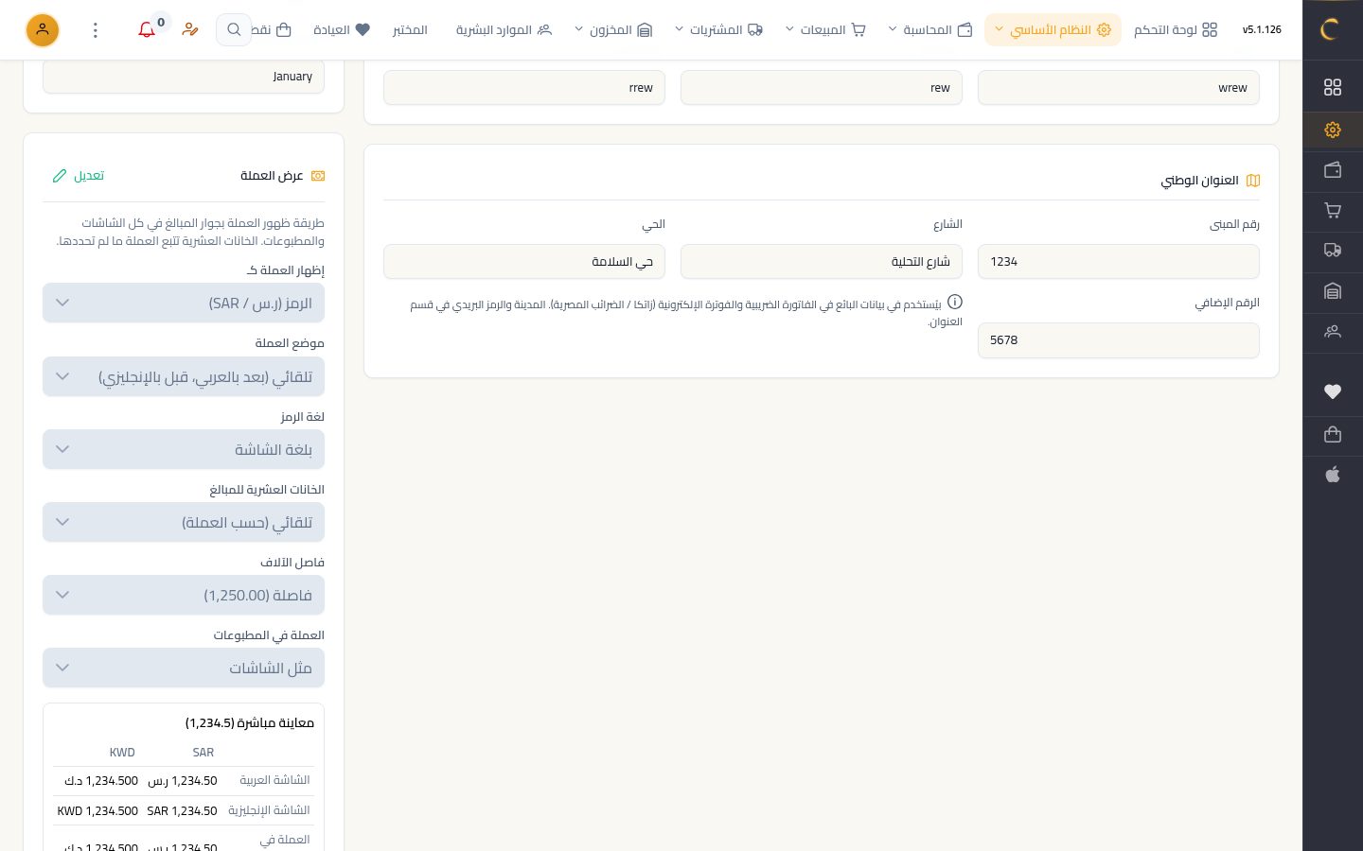Open the shopping cart sales icon in sidebar
1363x851 pixels.
point(1333,211)
